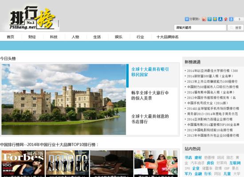Image resolution: width=244 pixels, height=177 pixels.
Task: Share to Qzone with the star icon
Action: [x=215, y=19]
